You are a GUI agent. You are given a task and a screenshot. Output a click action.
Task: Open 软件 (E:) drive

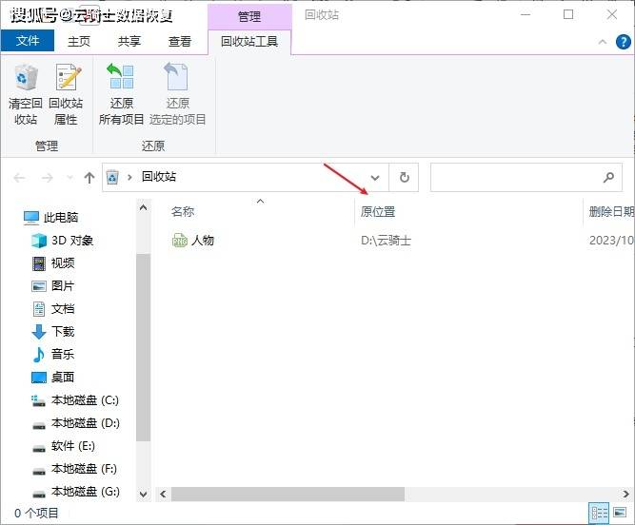[64, 446]
